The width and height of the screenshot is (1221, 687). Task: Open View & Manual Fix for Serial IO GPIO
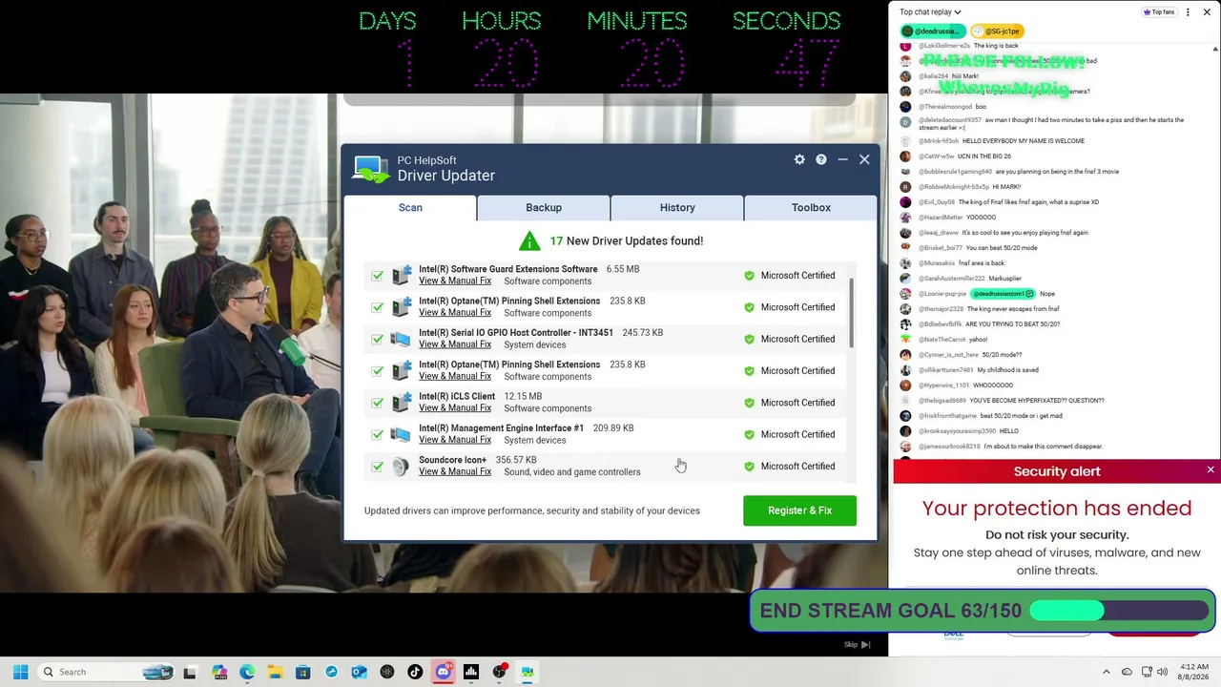click(455, 344)
